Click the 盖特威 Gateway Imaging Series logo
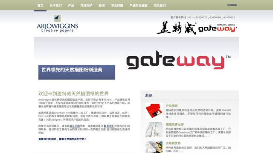 point(197,28)
